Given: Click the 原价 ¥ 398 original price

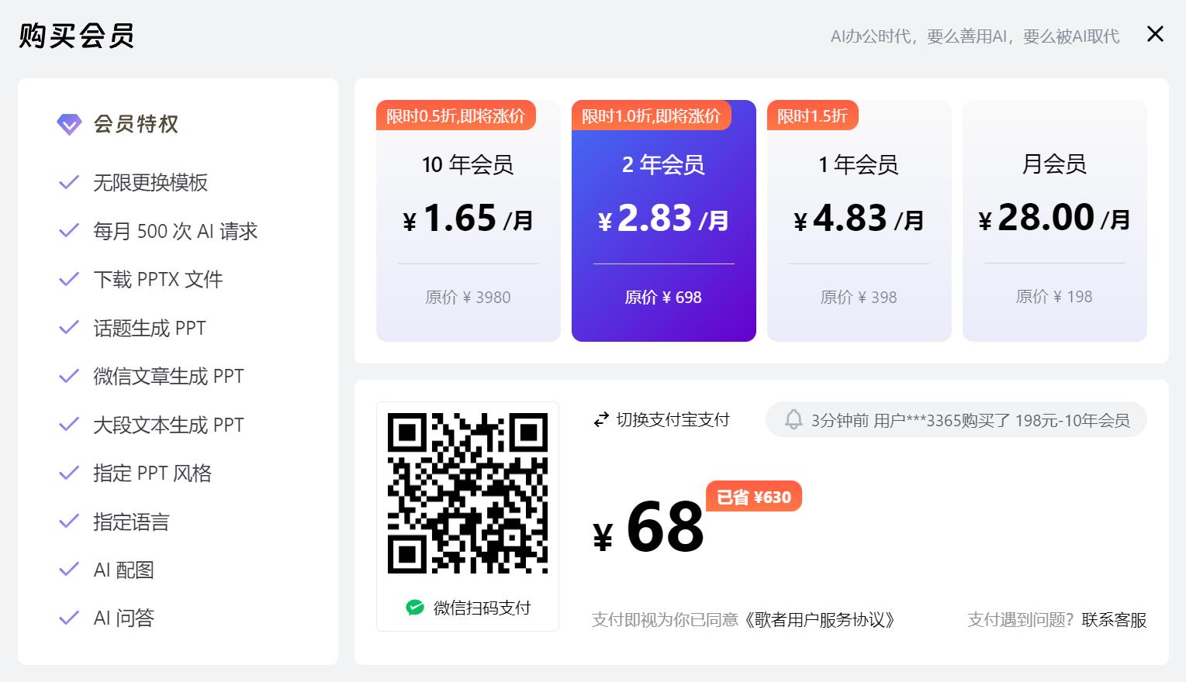Looking at the screenshot, I should click(x=859, y=298).
